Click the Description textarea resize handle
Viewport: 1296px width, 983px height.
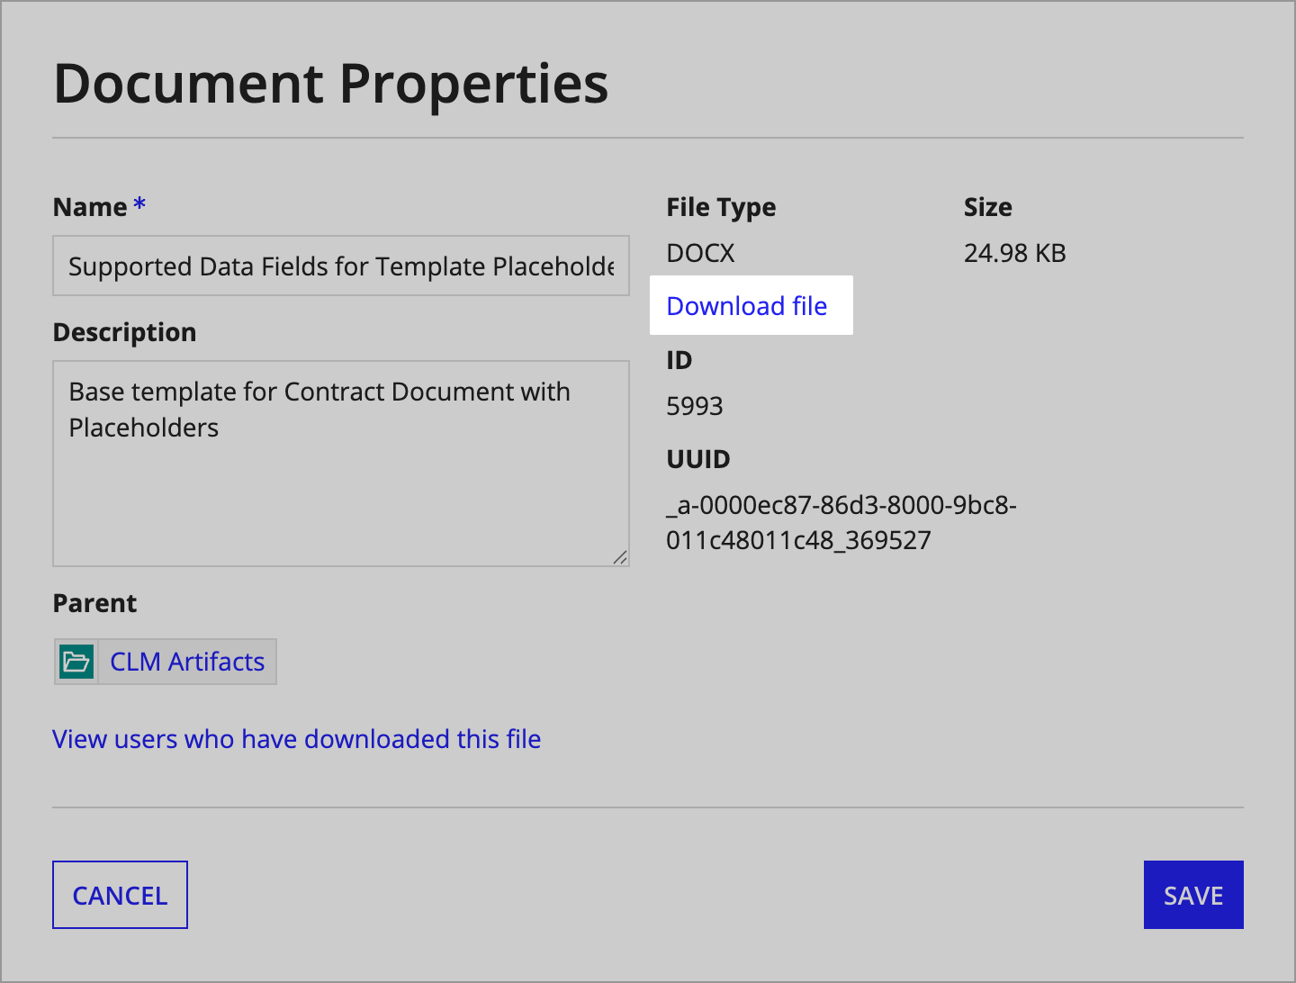[620, 557]
